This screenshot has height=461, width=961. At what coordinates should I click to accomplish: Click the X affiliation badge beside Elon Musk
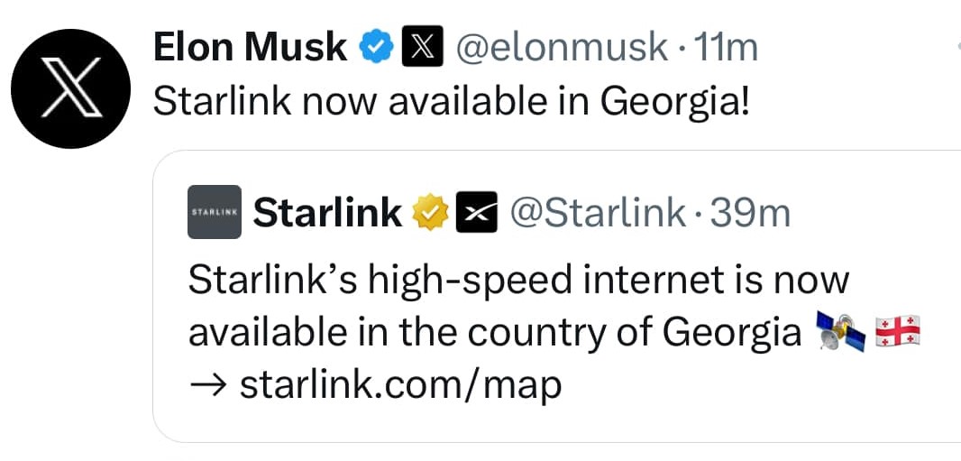(x=416, y=47)
